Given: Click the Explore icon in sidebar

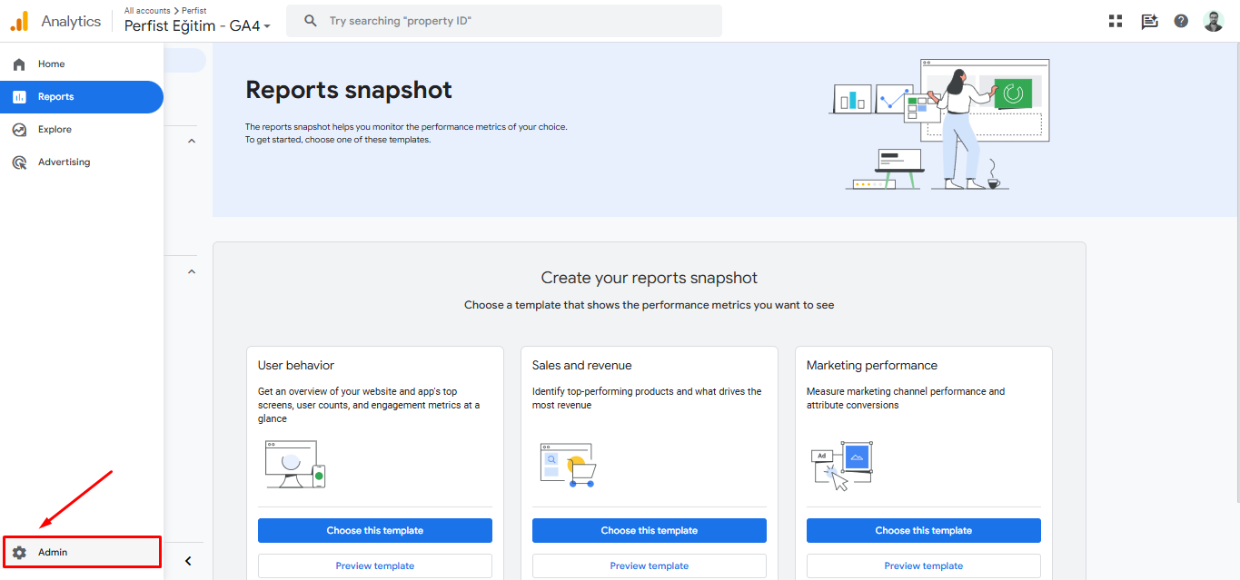Looking at the screenshot, I should [19, 130].
